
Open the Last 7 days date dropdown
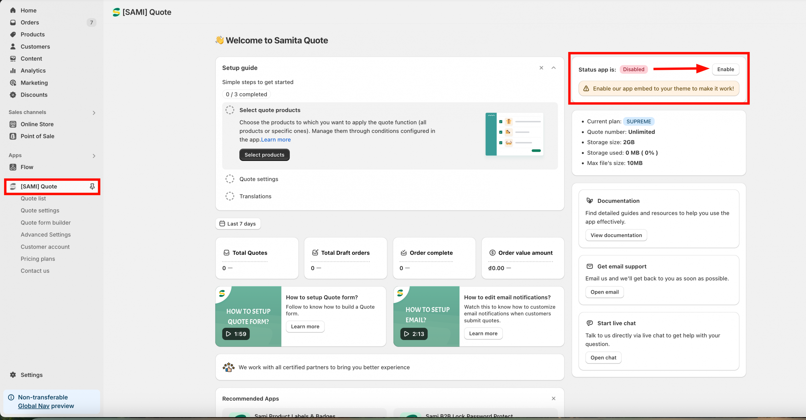coord(238,224)
